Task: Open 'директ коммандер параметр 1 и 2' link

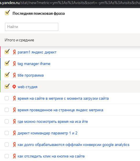Action: point(48,133)
